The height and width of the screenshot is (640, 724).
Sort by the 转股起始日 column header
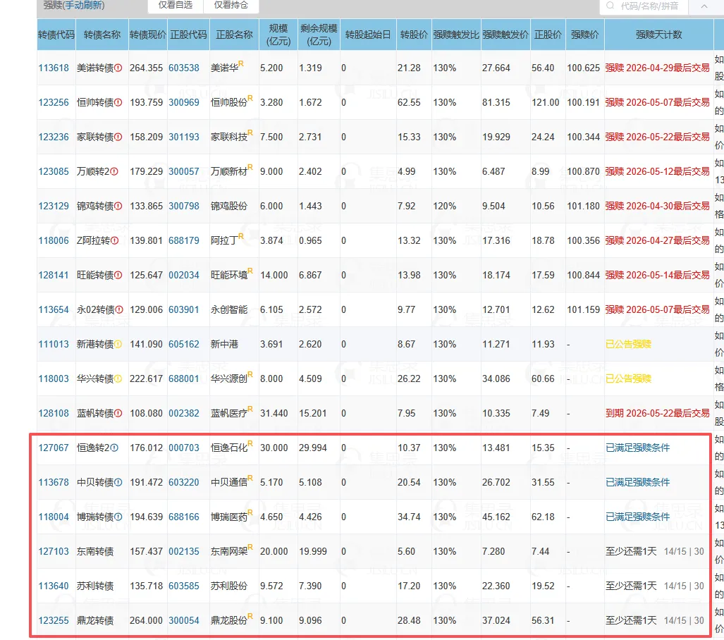coord(368,35)
